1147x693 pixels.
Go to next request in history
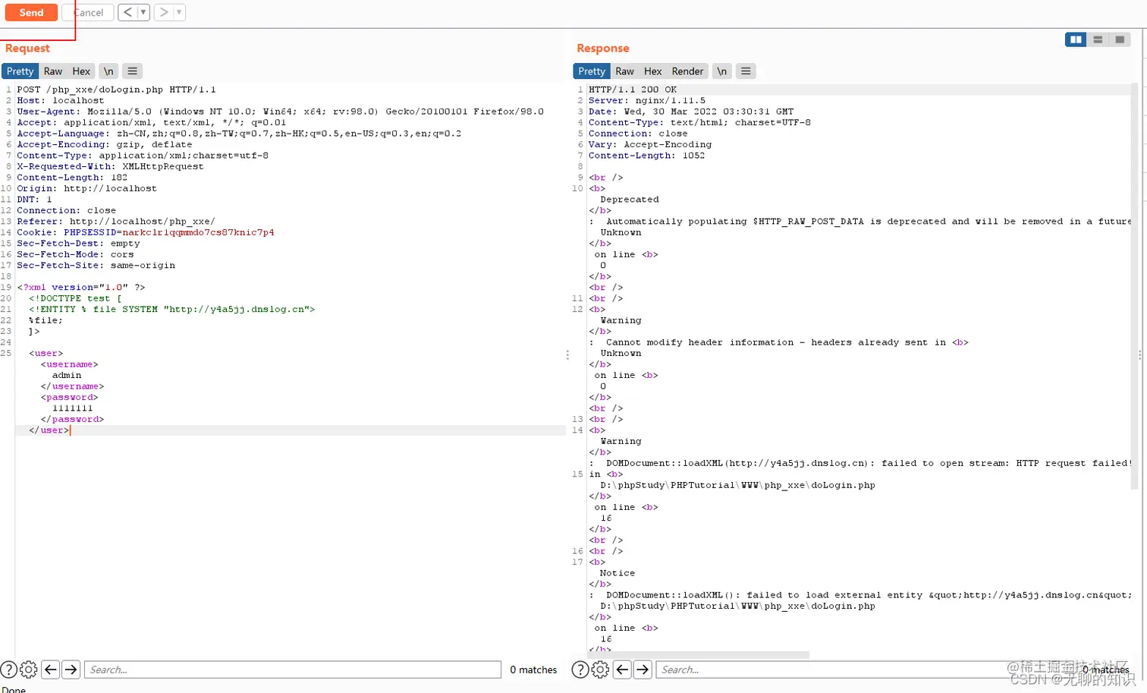tap(163, 12)
